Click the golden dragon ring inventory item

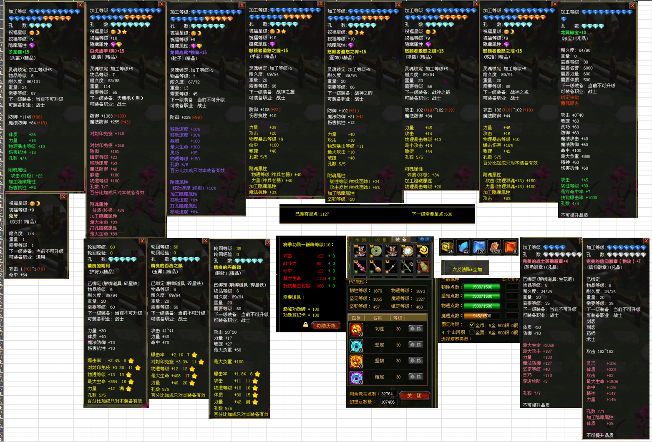coord(423,251)
